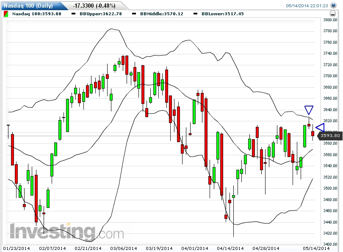Click the 3420.00 price axis label
This screenshot has height=252, width=343.
coord(330,233)
